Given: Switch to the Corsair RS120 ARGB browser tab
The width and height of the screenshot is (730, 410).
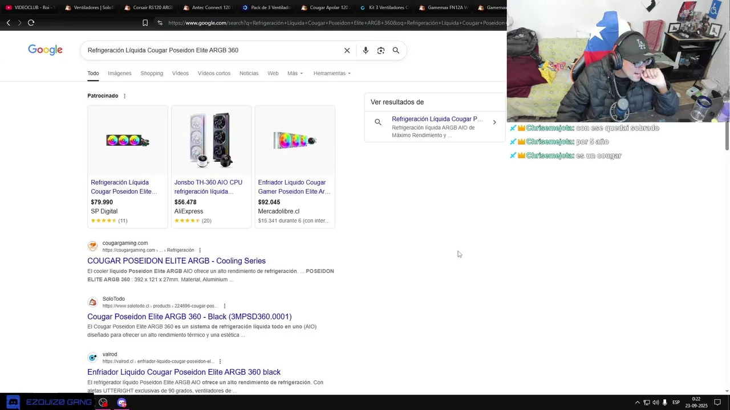Looking at the screenshot, I should [148, 7].
